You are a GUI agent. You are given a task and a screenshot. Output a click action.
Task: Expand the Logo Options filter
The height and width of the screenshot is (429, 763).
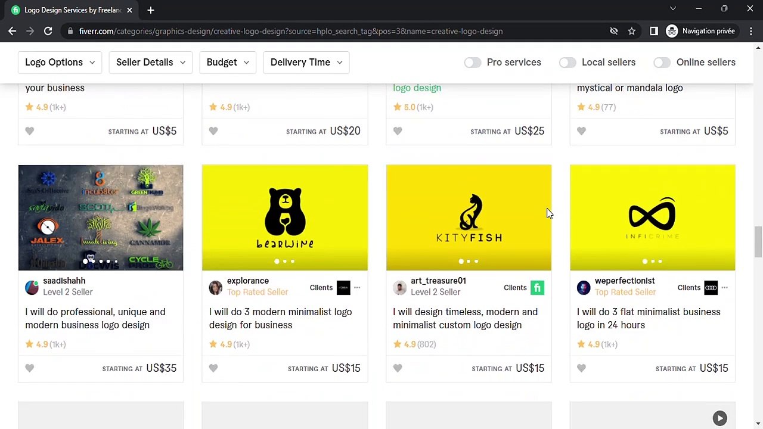(60, 62)
